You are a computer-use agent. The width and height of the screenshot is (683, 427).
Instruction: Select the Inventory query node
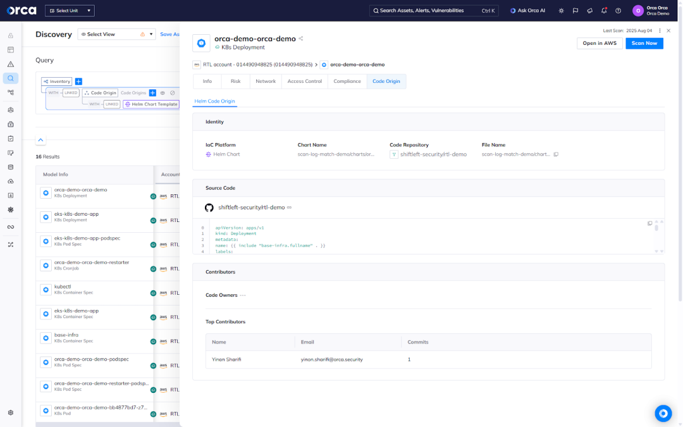57,82
